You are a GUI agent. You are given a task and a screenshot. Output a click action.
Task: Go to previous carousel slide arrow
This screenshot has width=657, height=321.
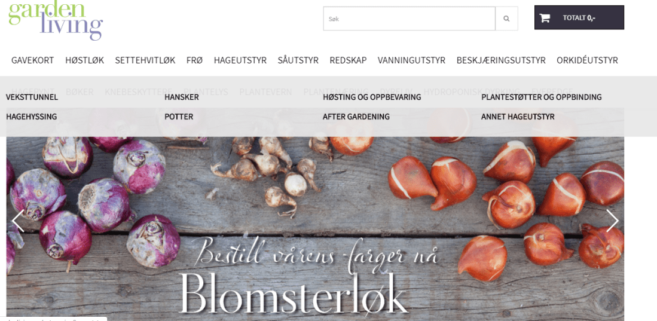18,221
